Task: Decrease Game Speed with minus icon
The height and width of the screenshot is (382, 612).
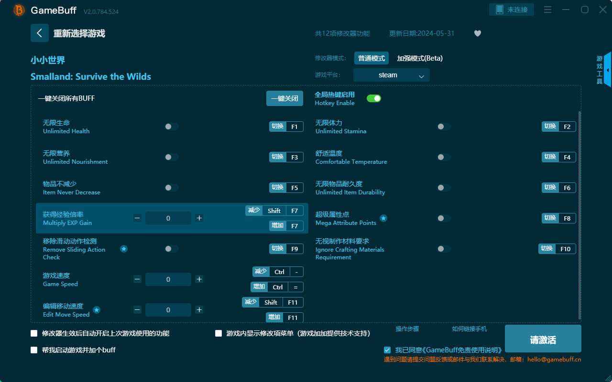Action: pos(138,279)
